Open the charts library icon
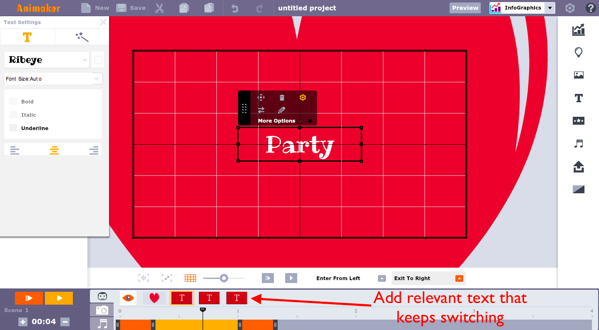Screen dimensions: 599x330 coord(578,30)
